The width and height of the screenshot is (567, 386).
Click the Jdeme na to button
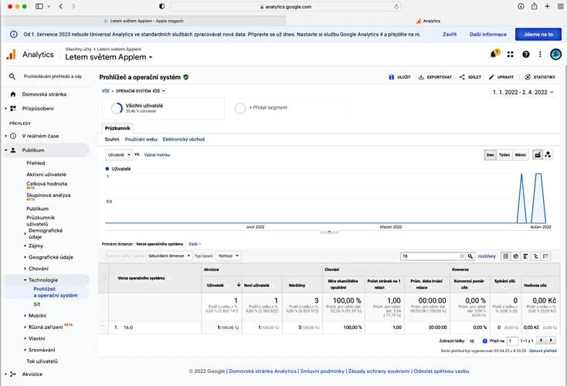pyautogui.click(x=538, y=34)
